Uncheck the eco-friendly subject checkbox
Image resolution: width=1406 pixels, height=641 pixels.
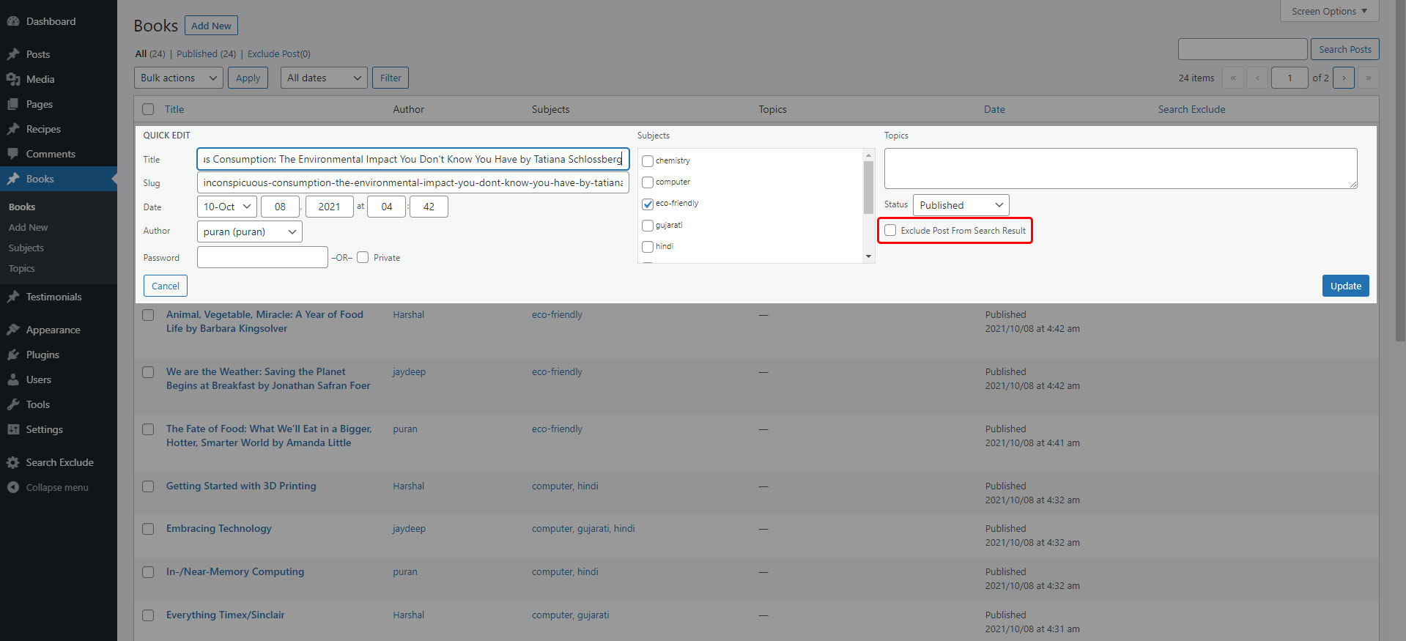648,204
